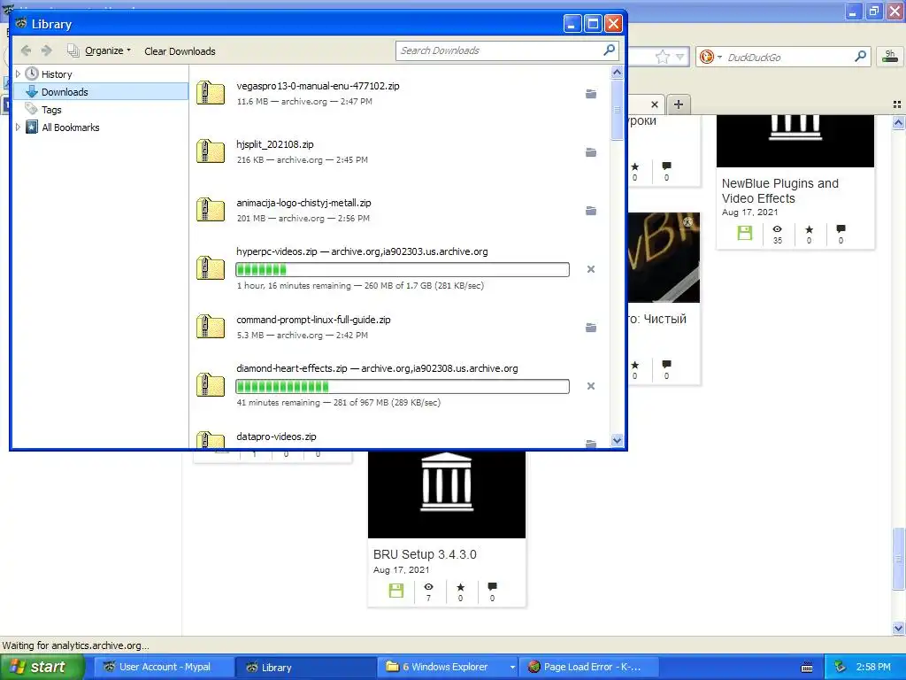Click the save icon on BRU Setup card
The width and height of the screenshot is (906, 680).
tap(396, 591)
